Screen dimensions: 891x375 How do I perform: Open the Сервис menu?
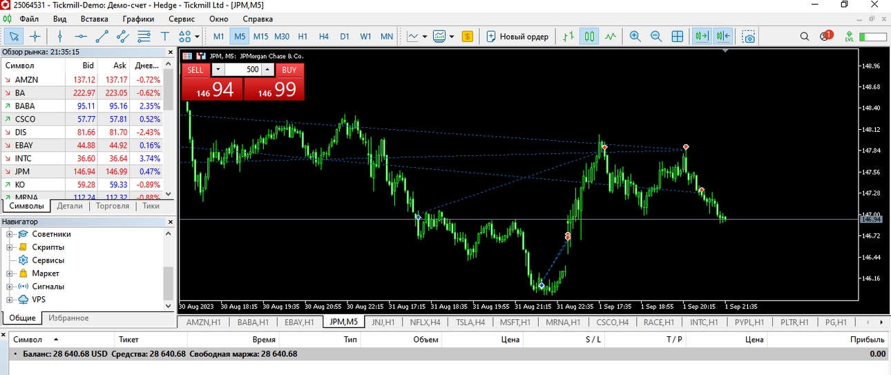pyautogui.click(x=182, y=19)
